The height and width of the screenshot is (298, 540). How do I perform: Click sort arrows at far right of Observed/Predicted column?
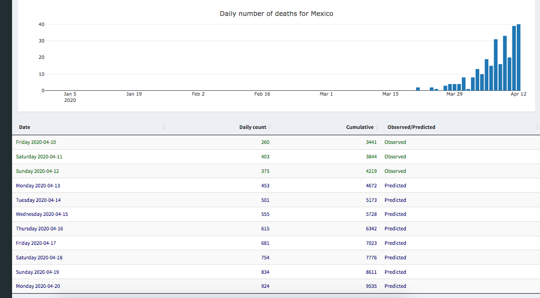(x=537, y=127)
